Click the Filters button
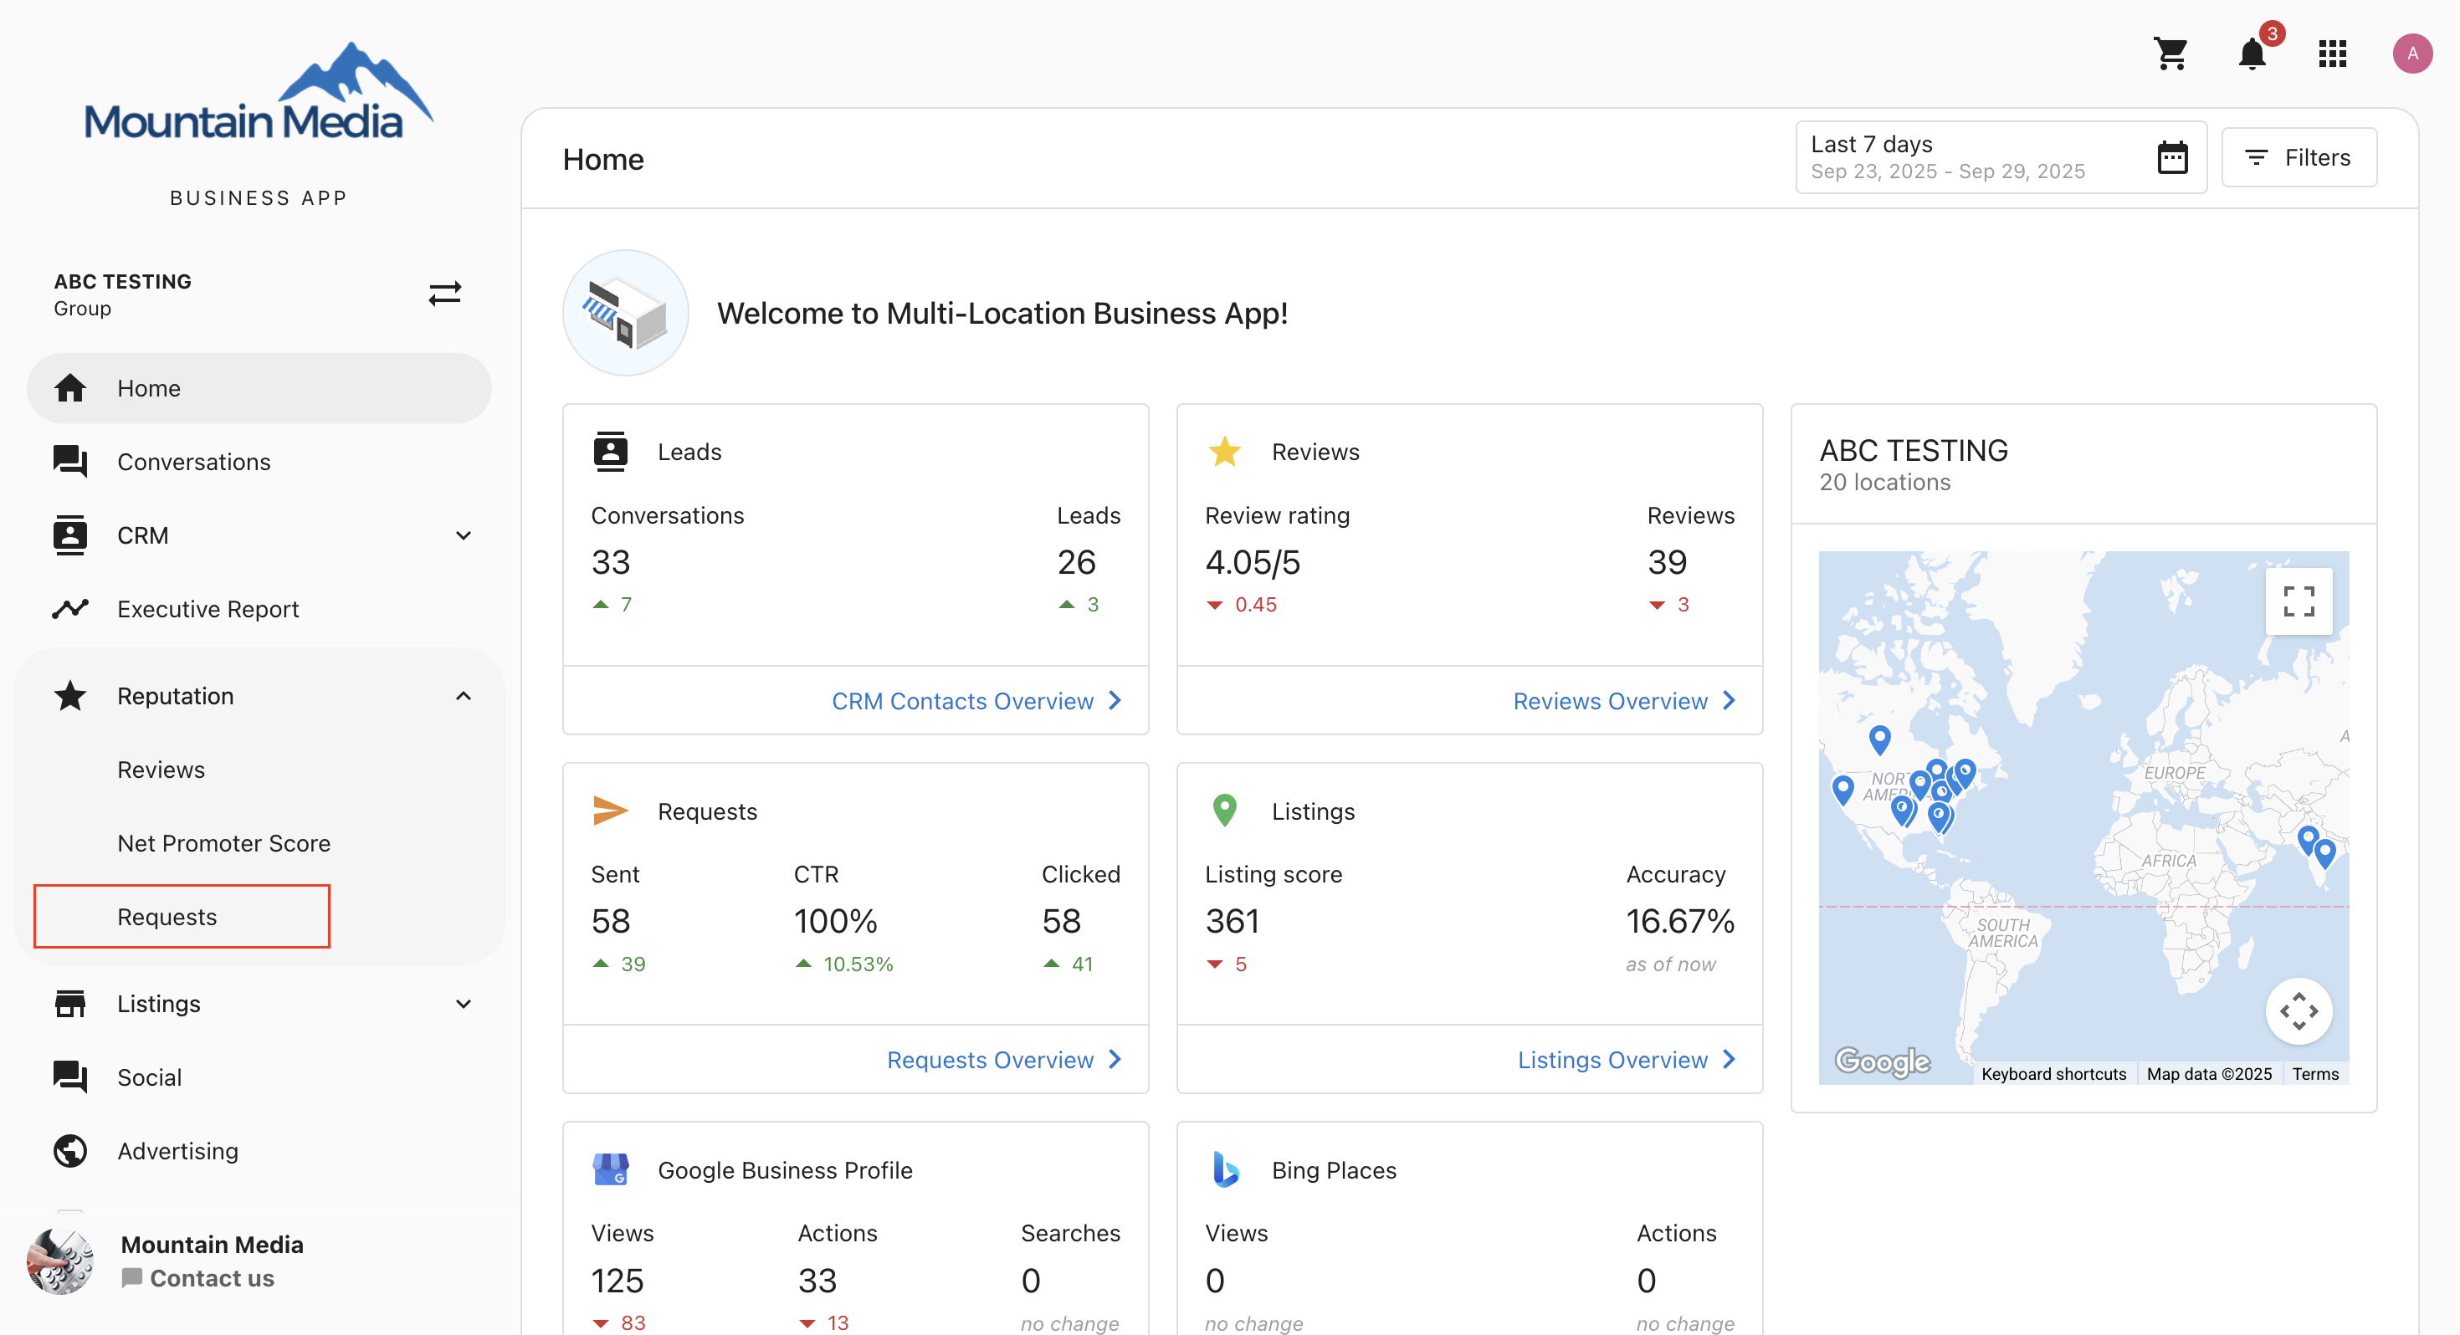This screenshot has width=2460, height=1335. click(2298, 157)
